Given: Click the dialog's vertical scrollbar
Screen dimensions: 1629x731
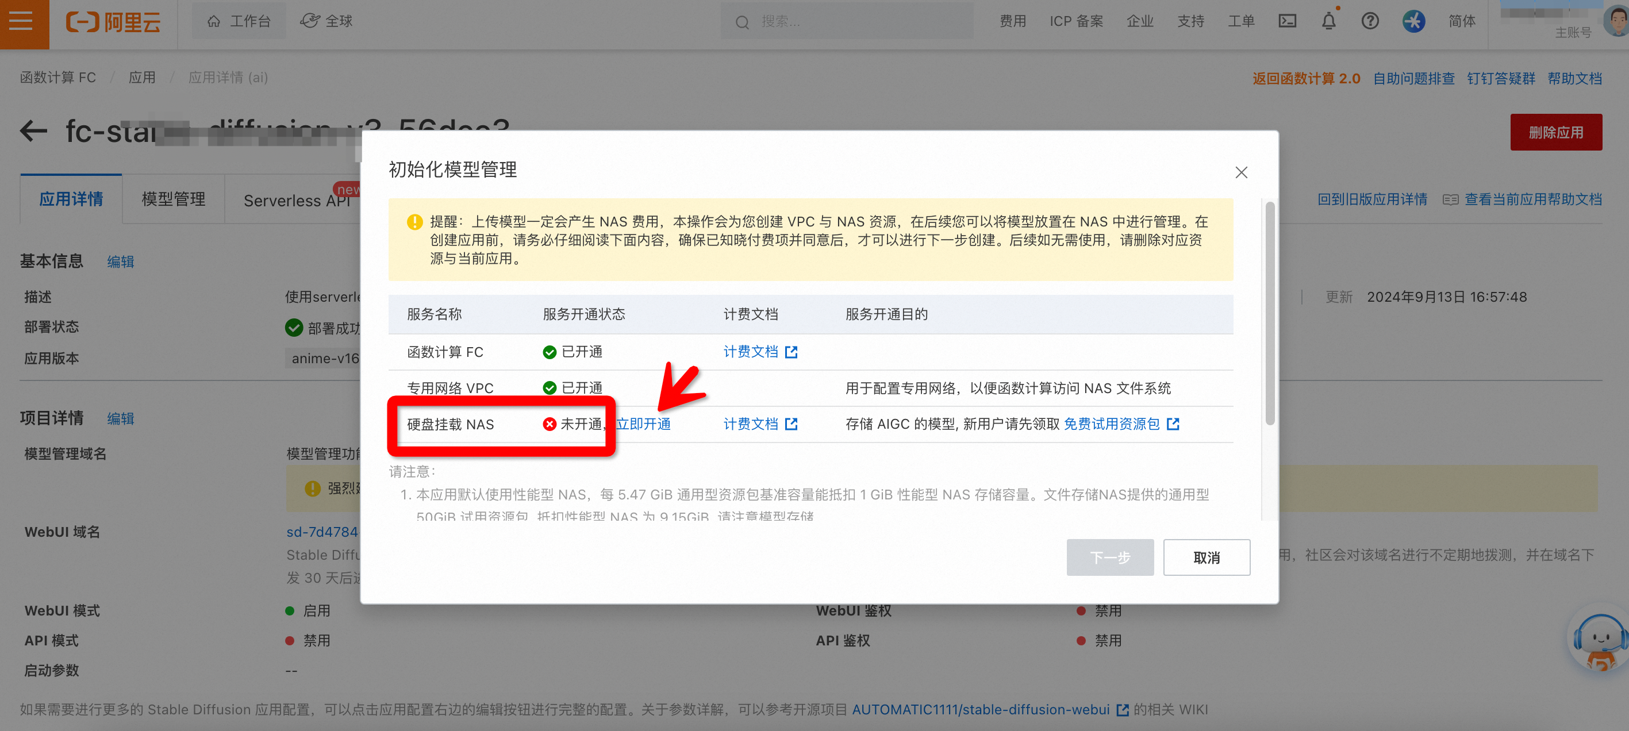Looking at the screenshot, I should click(1269, 313).
